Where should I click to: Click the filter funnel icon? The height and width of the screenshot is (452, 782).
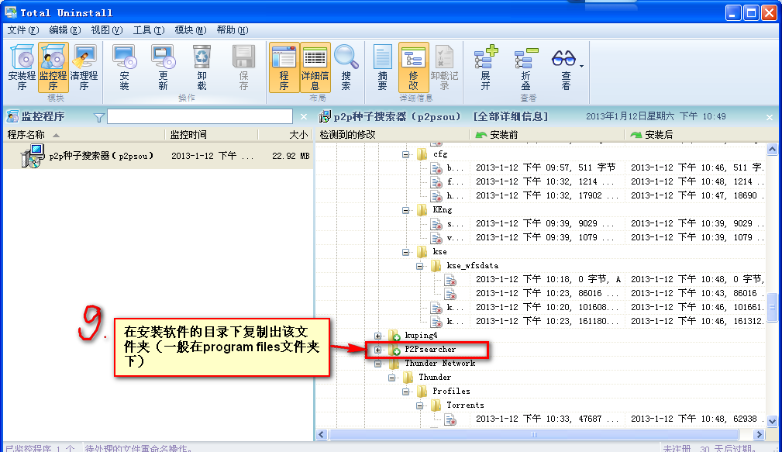point(98,117)
